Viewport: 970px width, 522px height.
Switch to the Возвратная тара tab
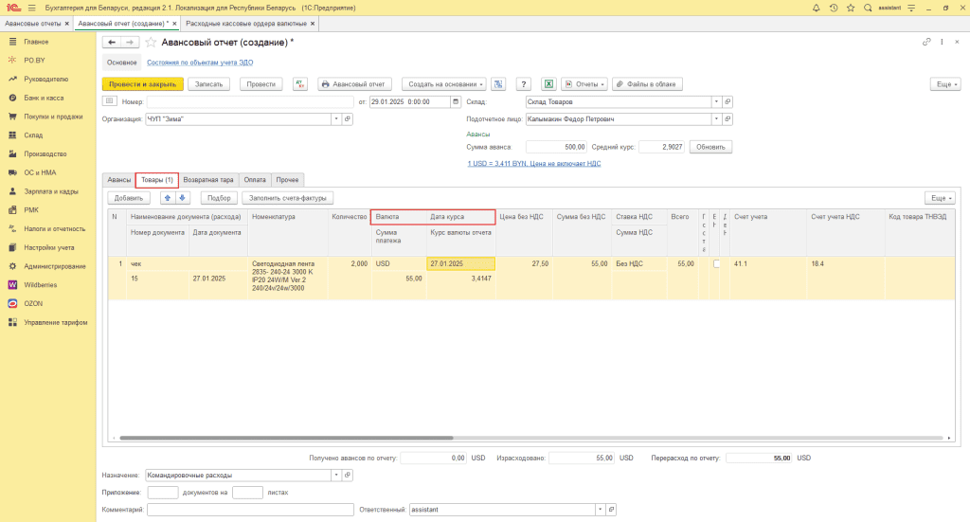click(208, 179)
